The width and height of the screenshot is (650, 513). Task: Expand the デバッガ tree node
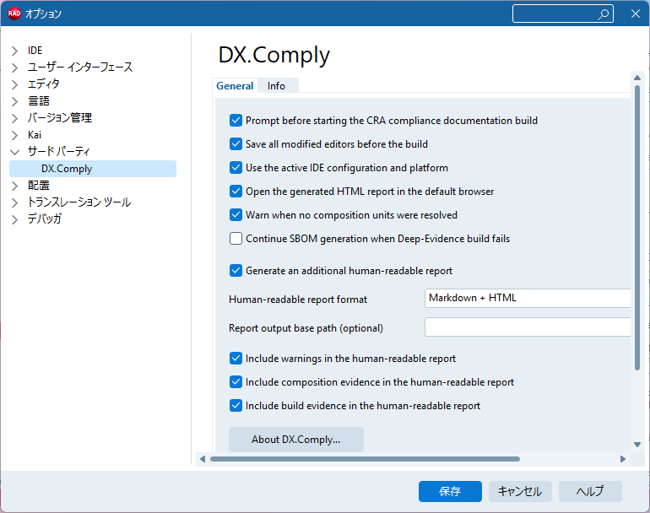(14, 219)
